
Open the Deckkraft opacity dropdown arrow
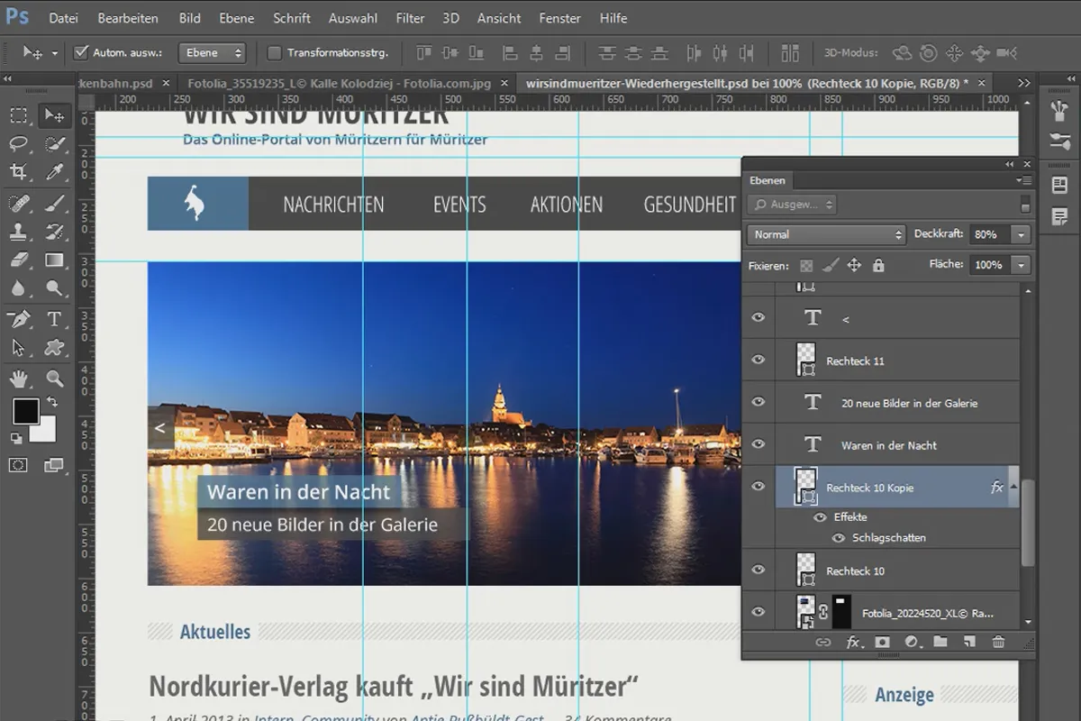tap(1021, 234)
